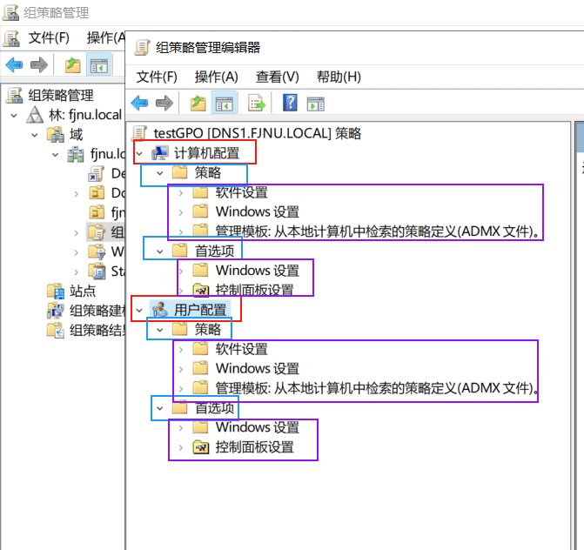Click Back arrow in 组策略管理 window toolbar

click(x=14, y=64)
